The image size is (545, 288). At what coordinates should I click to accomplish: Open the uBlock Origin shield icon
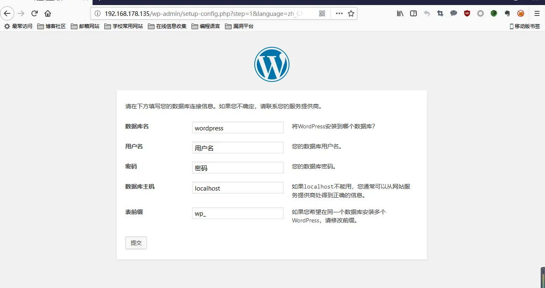click(x=467, y=13)
